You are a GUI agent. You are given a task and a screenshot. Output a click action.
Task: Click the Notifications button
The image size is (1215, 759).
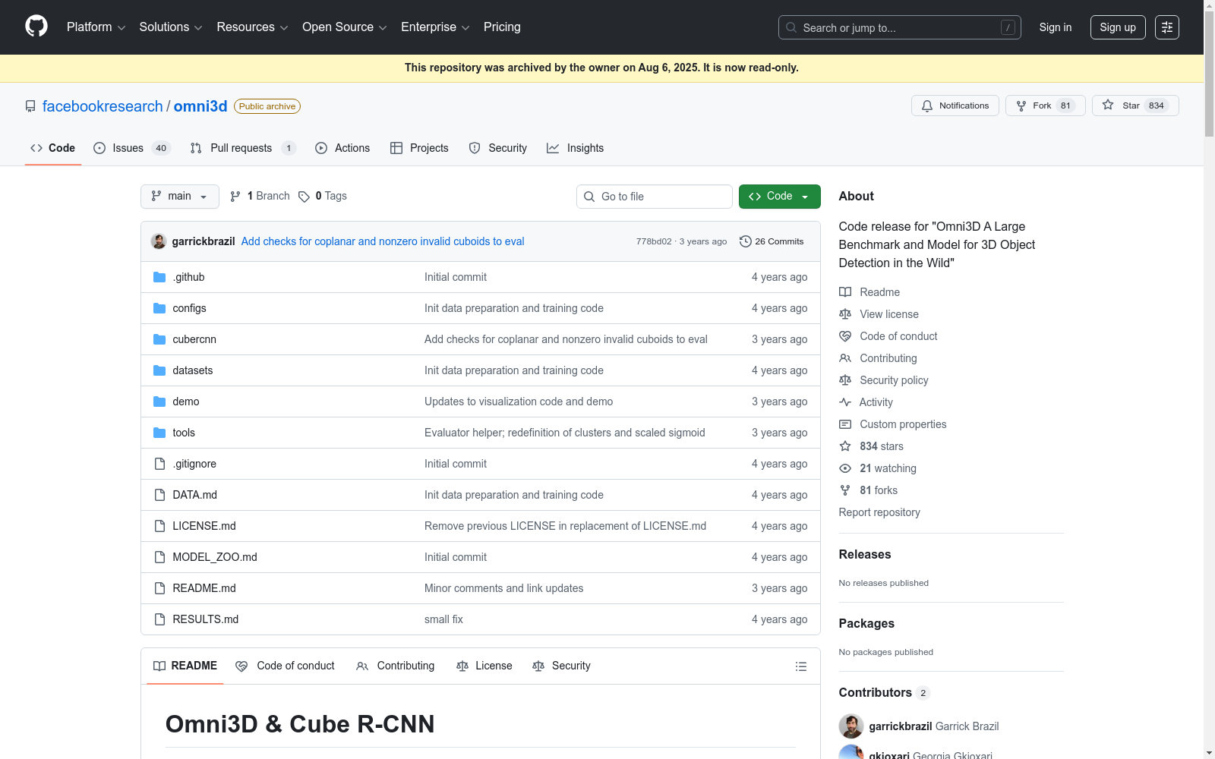coord(955,106)
